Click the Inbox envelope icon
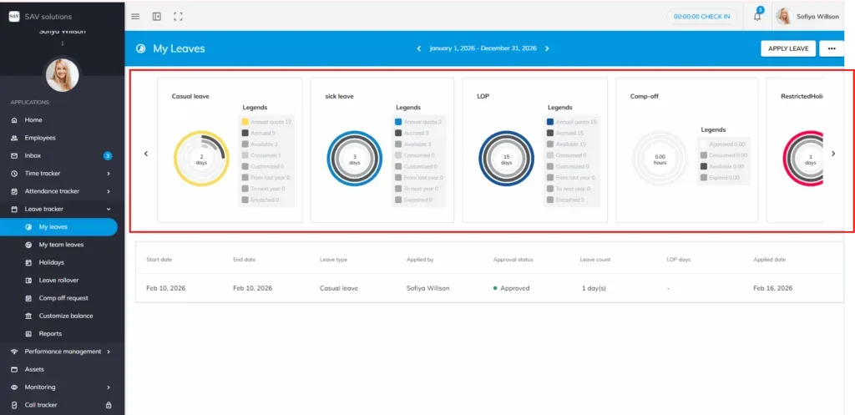Viewport: 855px width, 415px height. [x=15, y=155]
